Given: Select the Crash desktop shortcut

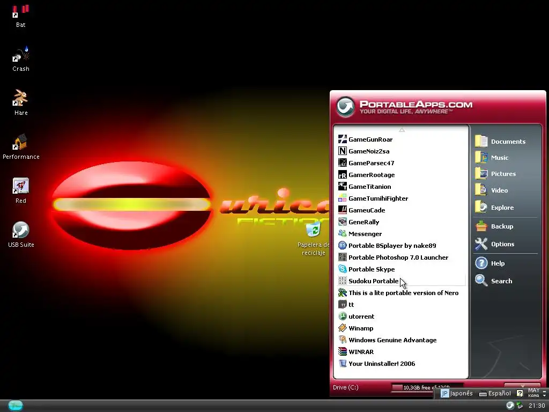Looking at the screenshot, I should [21, 60].
